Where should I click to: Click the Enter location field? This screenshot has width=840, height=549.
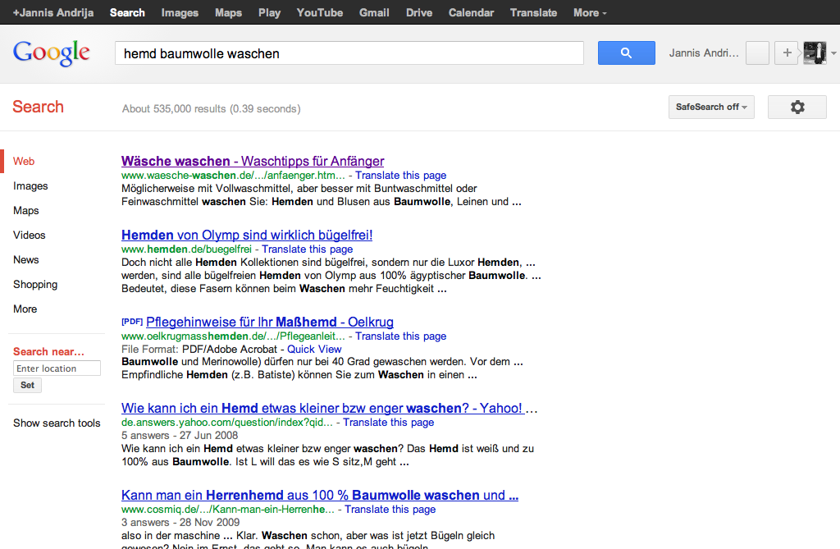click(x=57, y=368)
